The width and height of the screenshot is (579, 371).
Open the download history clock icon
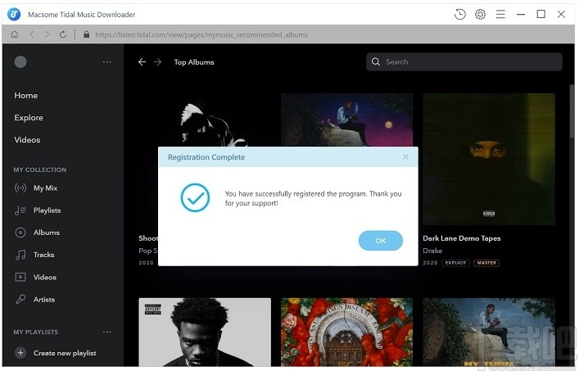click(x=459, y=15)
